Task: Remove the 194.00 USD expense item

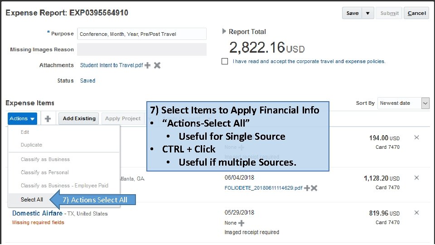Action: click(416, 137)
